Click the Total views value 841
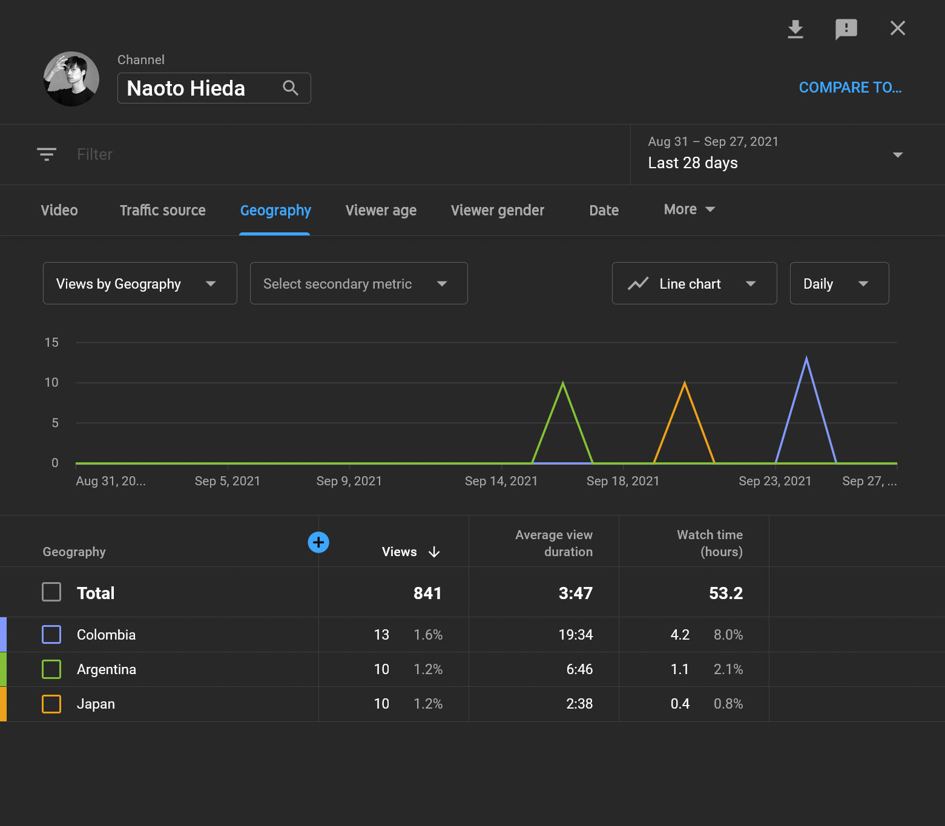Image resolution: width=945 pixels, height=826 pixels. pos(427,593)
